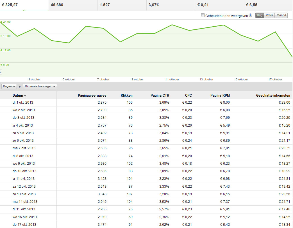Click the help icon beside Gebeurtenissen weergeven

point(250,16)
